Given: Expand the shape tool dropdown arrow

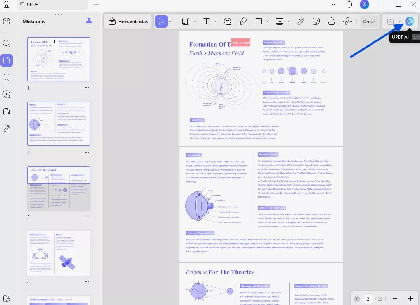Looking at the screenshot, I should pos(267,21).
